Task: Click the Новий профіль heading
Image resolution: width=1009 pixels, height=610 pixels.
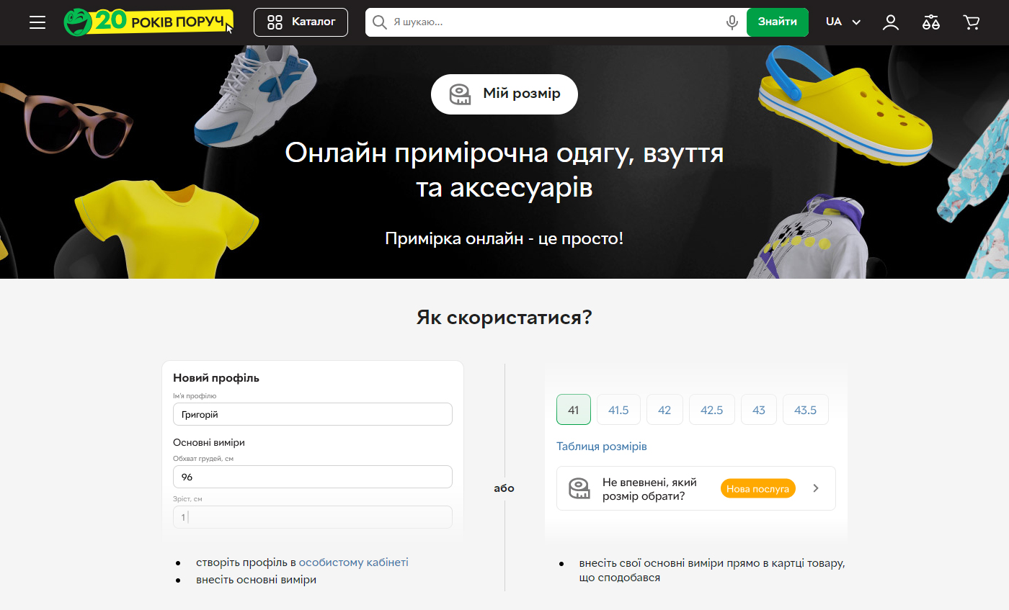Action: coord(216,378)
